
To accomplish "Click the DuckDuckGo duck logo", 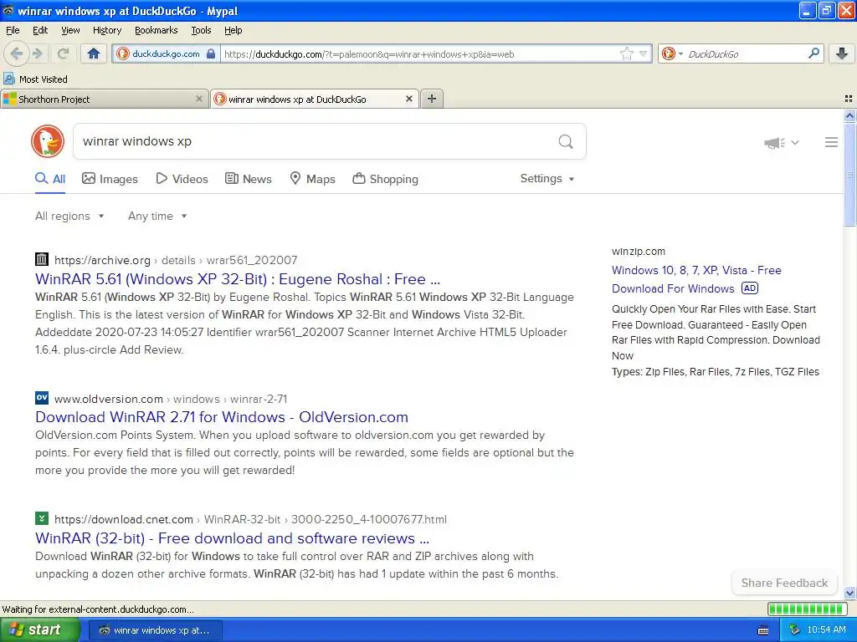I will pos(48,141).
